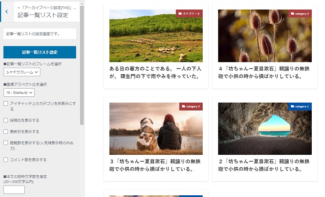Toggle アイキャッチ上のカテゴリを非表示にする checkbox
Viewport: 325px width, 197px height.
pyautogui.click(x=6, y=103)
